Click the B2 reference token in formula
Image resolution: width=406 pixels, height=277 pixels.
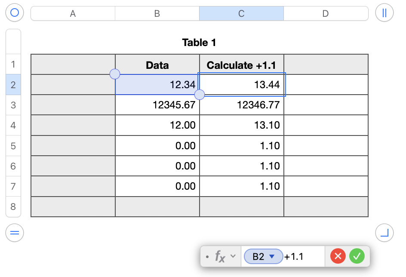(x=263, y=256)
